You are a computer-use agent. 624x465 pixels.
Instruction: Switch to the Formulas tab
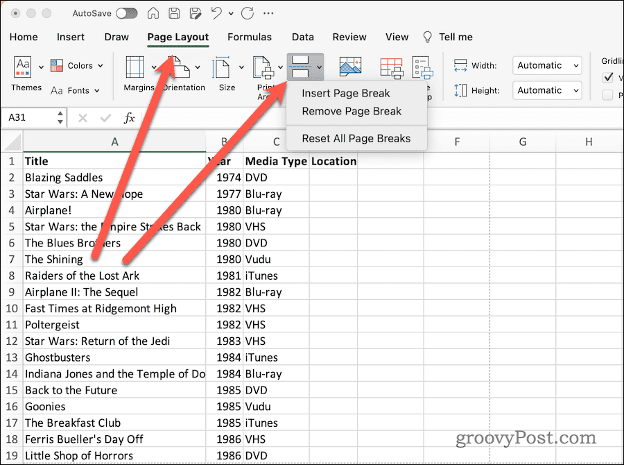pos(250,37)
